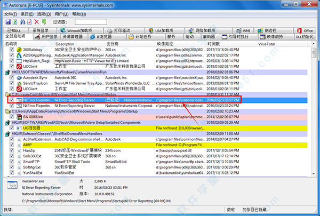
Task: Sort by the 启动项 column header
Action: tap(29, 44)
